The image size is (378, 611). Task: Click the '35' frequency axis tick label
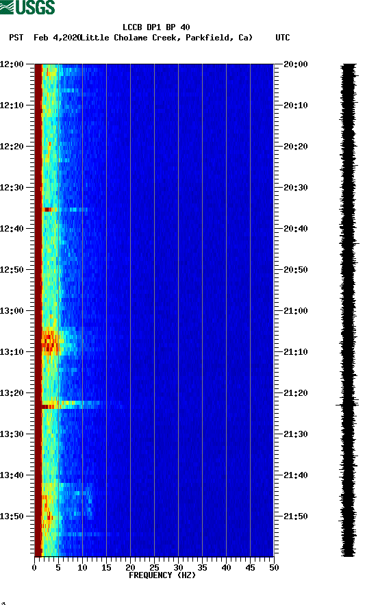tap(202, 568)
